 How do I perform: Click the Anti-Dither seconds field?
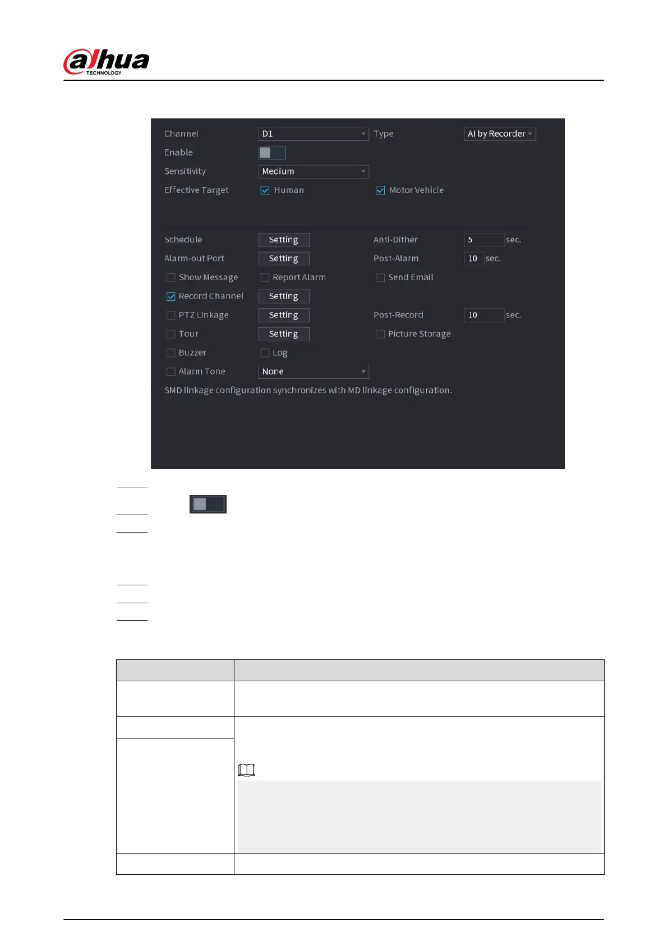pos(484,240)
